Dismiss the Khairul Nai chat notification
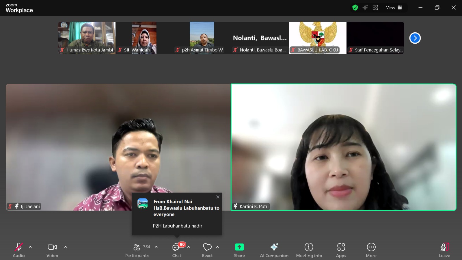 [218, 197]
